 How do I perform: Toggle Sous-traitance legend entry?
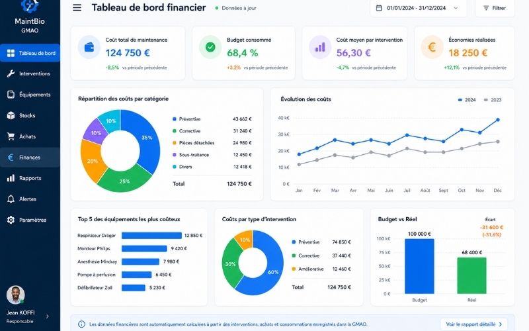[x=212, y=155]
